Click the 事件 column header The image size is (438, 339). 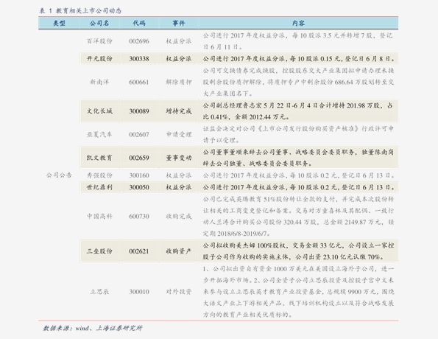click(179, 24)
